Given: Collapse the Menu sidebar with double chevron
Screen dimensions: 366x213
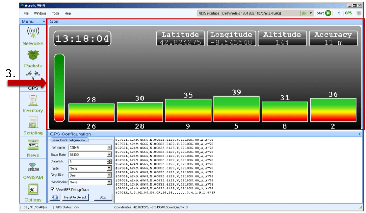Looking at the screenshot, I should [x=44, y=21].
